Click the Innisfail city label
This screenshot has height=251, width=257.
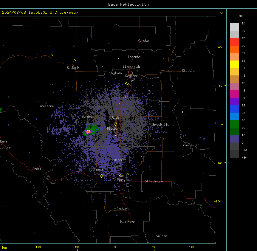tap(124, 97)
